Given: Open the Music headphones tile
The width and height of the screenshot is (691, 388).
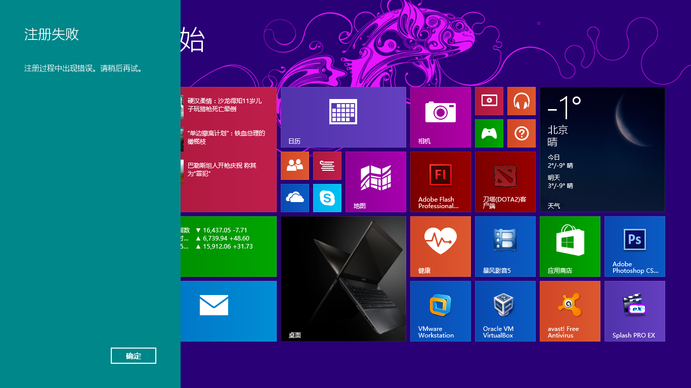Looking at the screenshot, I should tap(522, 101).
